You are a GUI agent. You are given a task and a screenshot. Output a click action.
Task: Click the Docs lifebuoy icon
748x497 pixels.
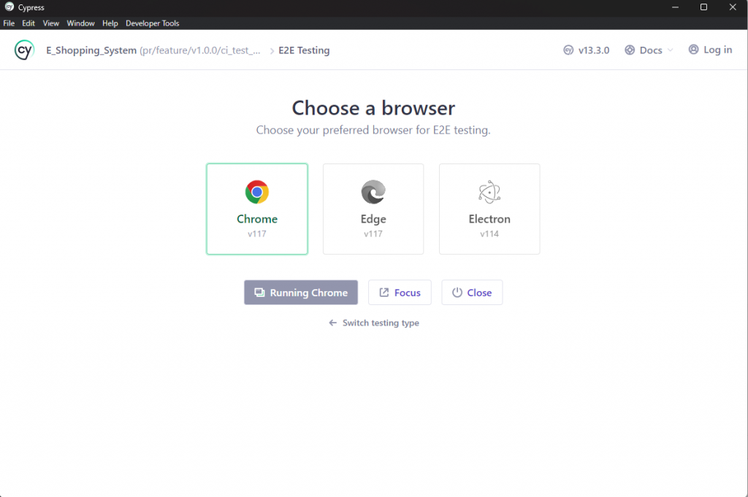click(x=630, y=50)
